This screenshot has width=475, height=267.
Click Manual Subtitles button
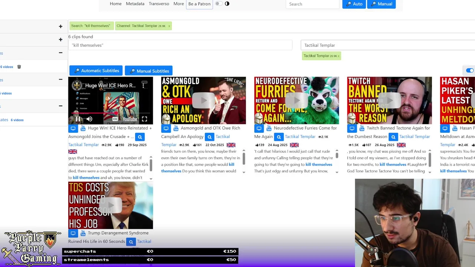[x=149, y=71]
